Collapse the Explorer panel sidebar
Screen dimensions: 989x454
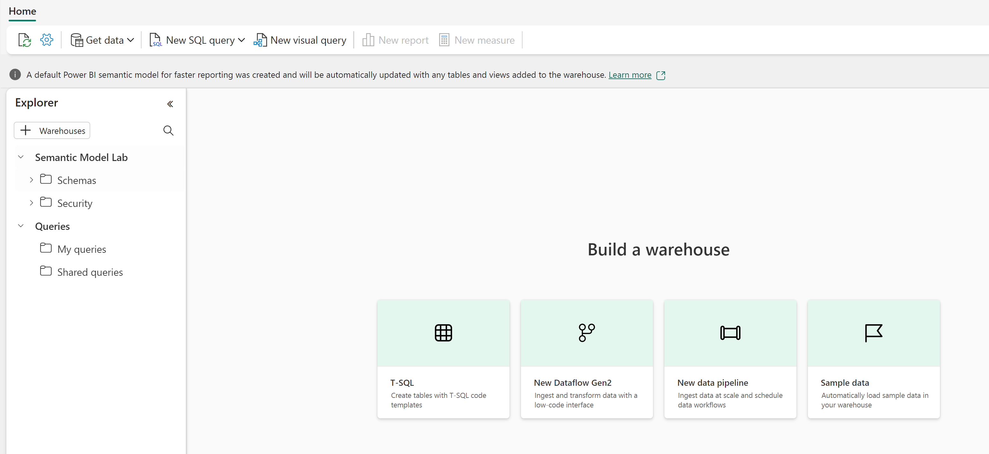point(170,103)
